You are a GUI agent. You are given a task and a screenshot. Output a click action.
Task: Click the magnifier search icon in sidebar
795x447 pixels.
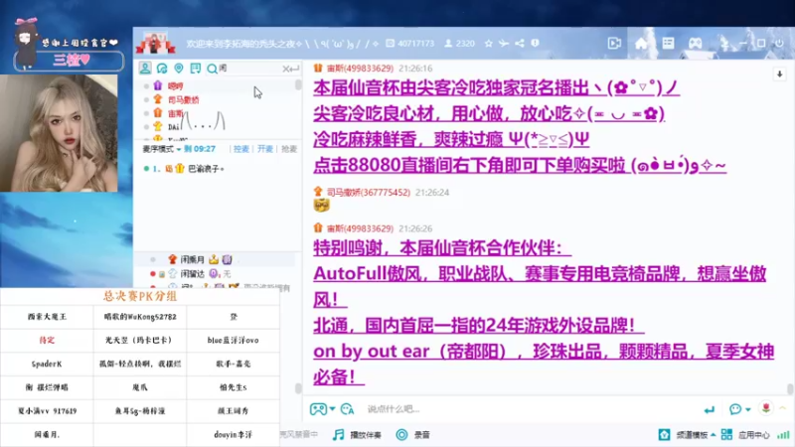tap(212, 69)
